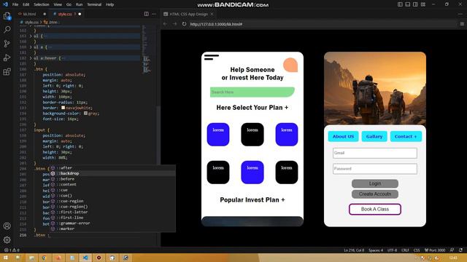This screenshot has width=467, height=262.
Task: Click the Port: 3000 Live Server indicator
Action: click(435, 250)
